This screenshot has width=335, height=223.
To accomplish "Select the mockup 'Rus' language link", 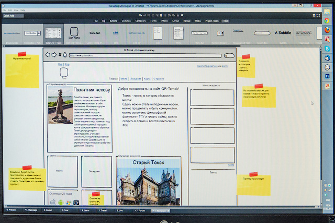I will 60,64.
